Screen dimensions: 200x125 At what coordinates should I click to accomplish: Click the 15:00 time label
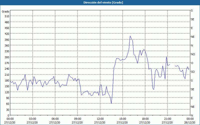click(122, 119)
